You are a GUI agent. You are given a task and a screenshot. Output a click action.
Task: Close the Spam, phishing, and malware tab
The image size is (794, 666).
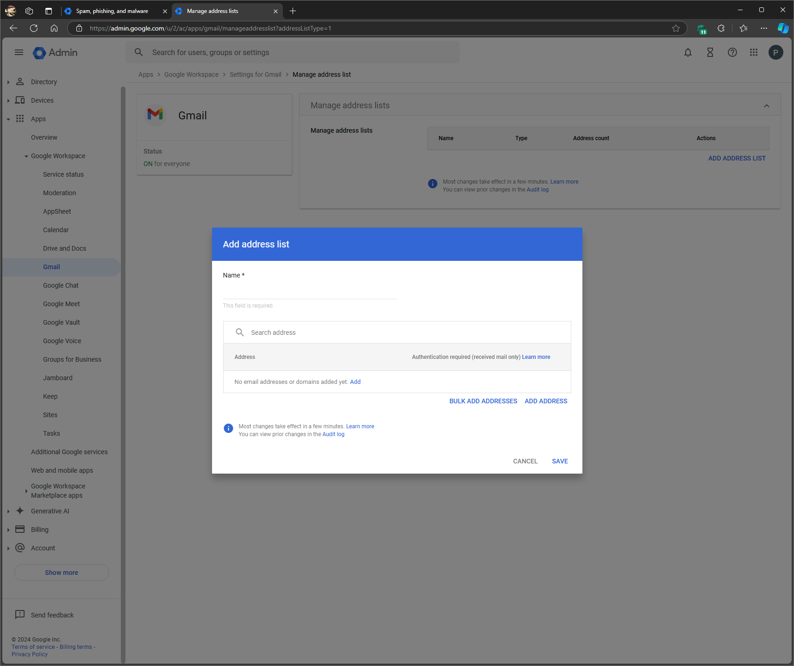(165, 11)
